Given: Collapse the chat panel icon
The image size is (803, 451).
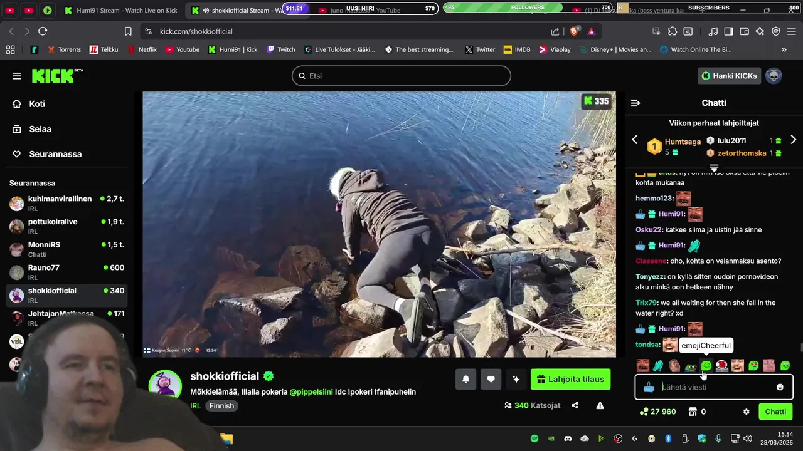Looking at the screenshot, I should [x=635, y=103].
